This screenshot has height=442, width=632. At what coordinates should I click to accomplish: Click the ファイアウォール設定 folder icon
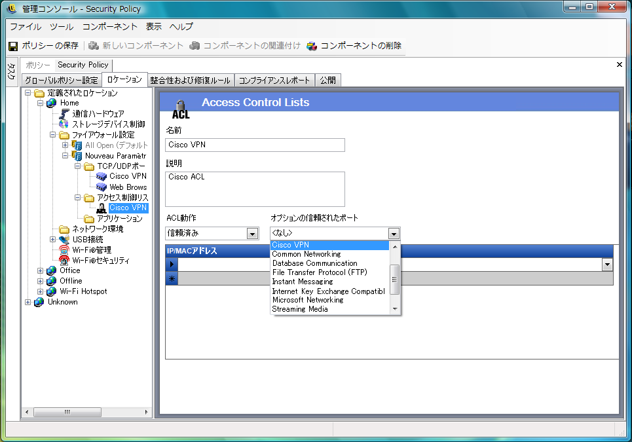[64, 135]
